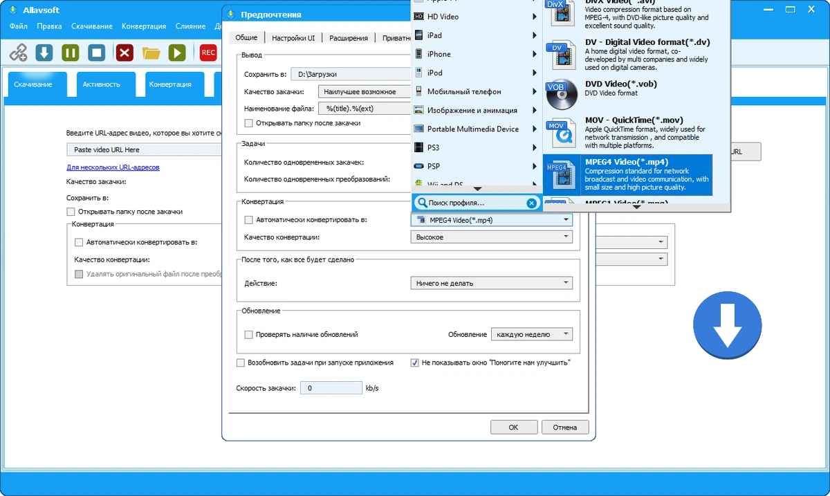Click the Paste video URL Here field
Image resolution: width=830 pixels, height=496 pixels.
pos(144,149)
